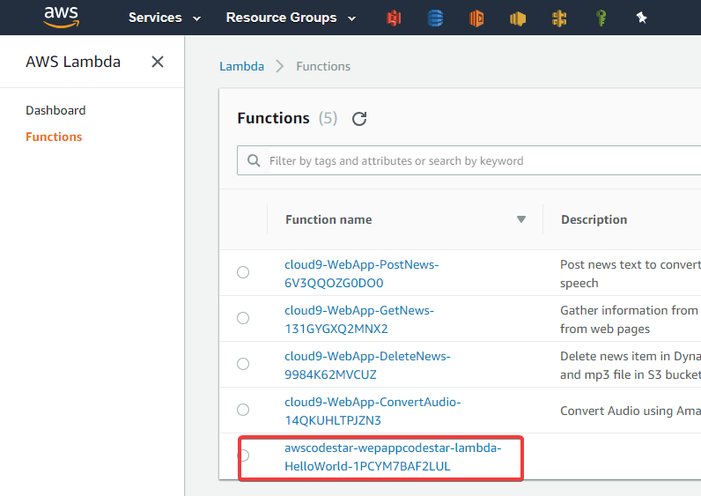
Task: Refresh the functions list
Action: click(359, 119)
